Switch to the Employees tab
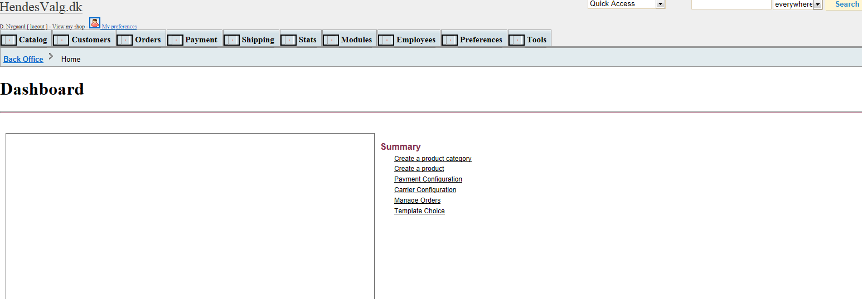The image size is (862, 299). [x=416, y=40]
